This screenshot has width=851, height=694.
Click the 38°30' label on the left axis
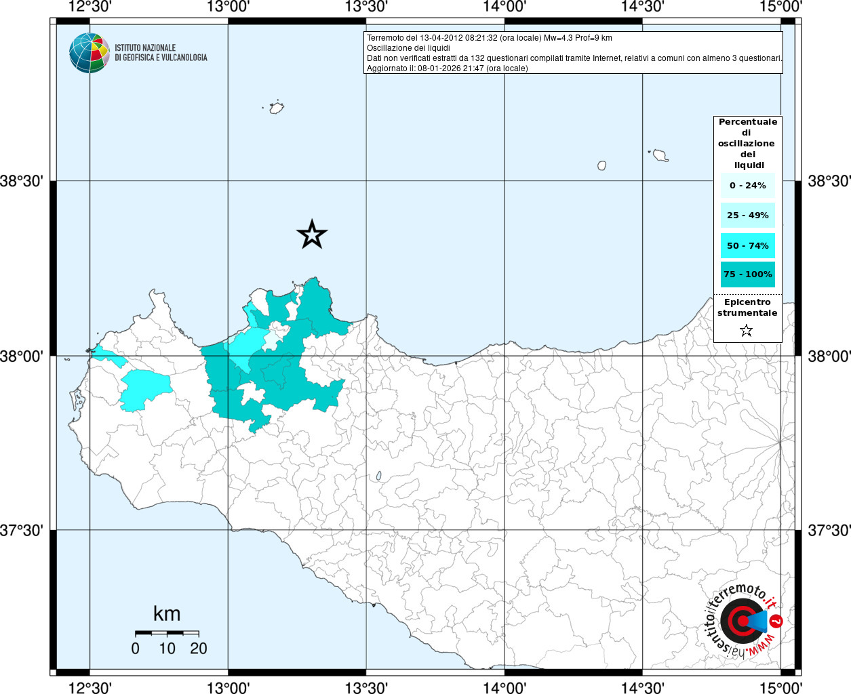(x=22, y=181)
